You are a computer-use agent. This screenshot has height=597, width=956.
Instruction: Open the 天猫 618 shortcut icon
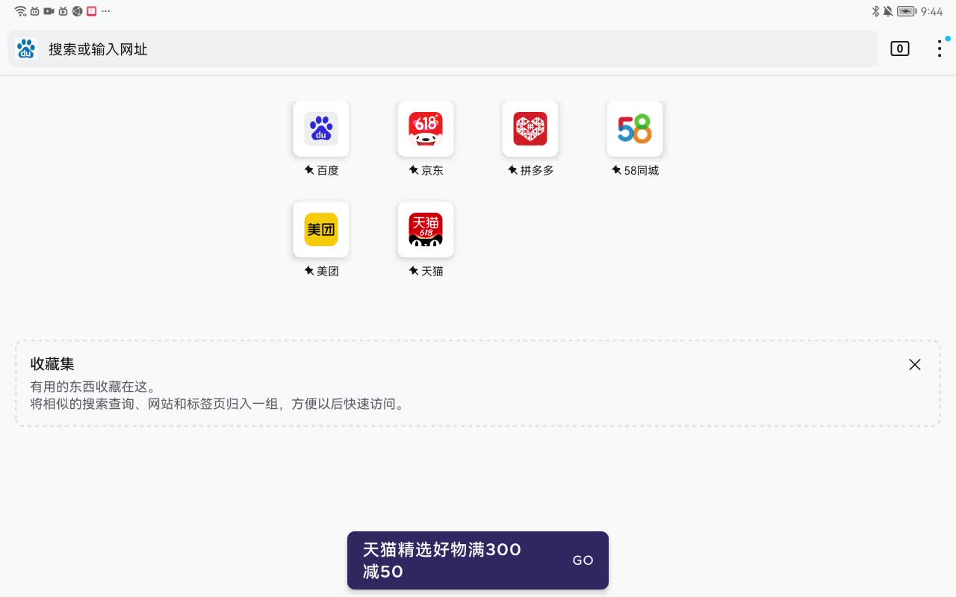tap(426, 229)
